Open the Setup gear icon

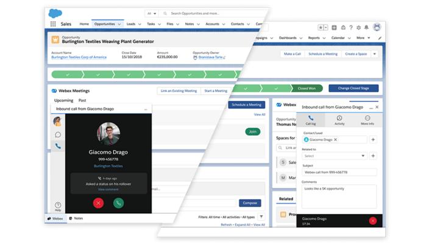click(359, 27)
